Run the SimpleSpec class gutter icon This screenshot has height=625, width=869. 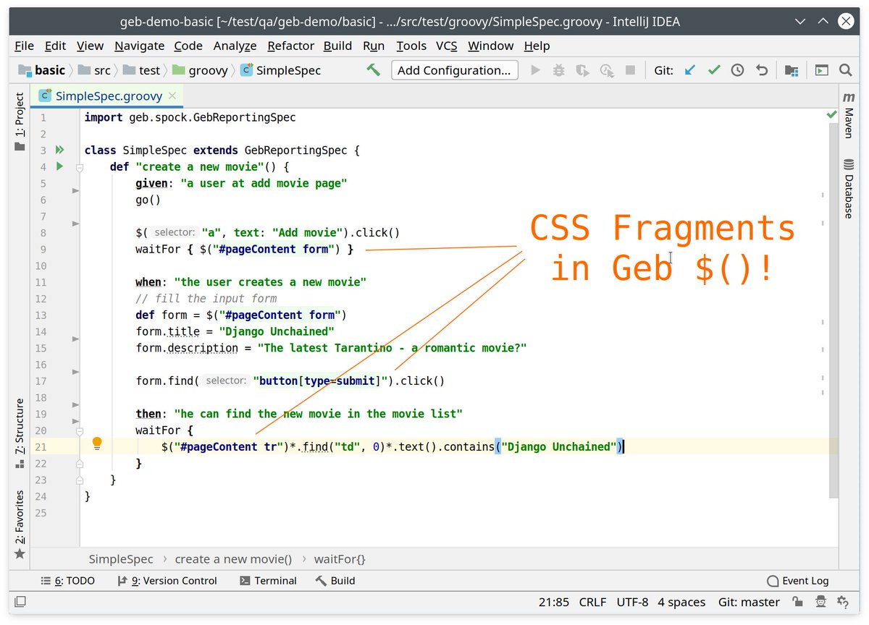click(60, 150)
